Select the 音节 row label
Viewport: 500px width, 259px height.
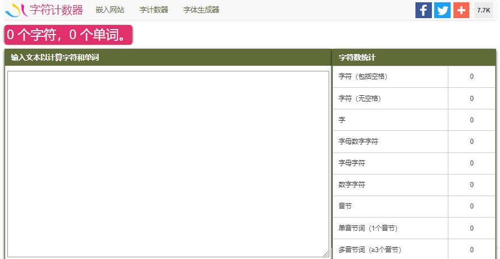[x=345, y=206]
